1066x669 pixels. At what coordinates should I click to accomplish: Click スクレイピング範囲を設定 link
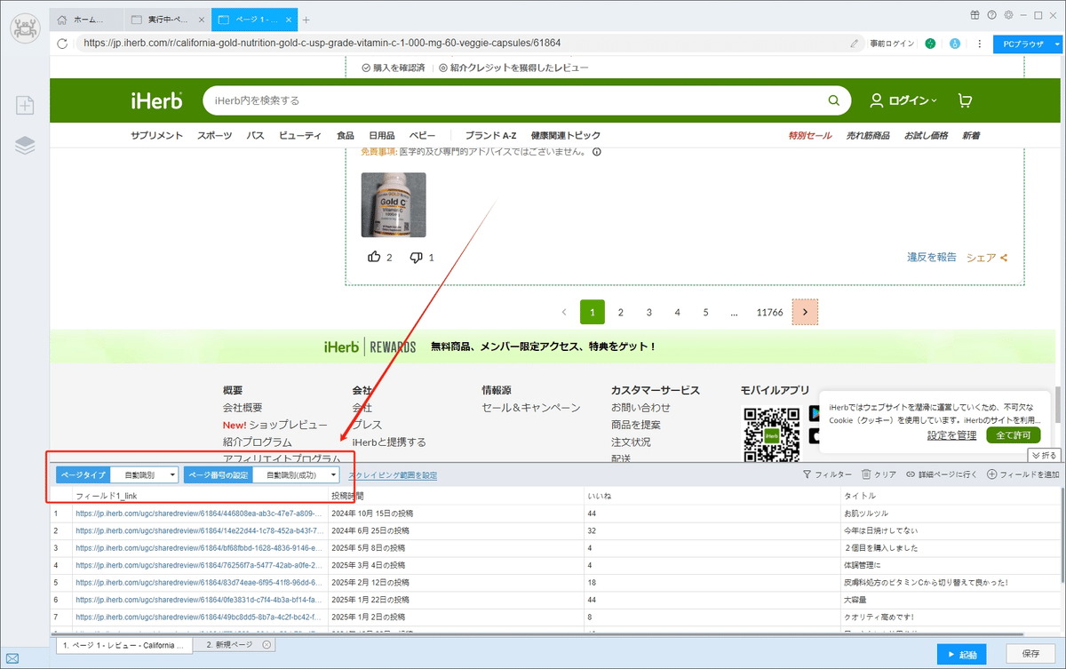[x=393, y=475]
